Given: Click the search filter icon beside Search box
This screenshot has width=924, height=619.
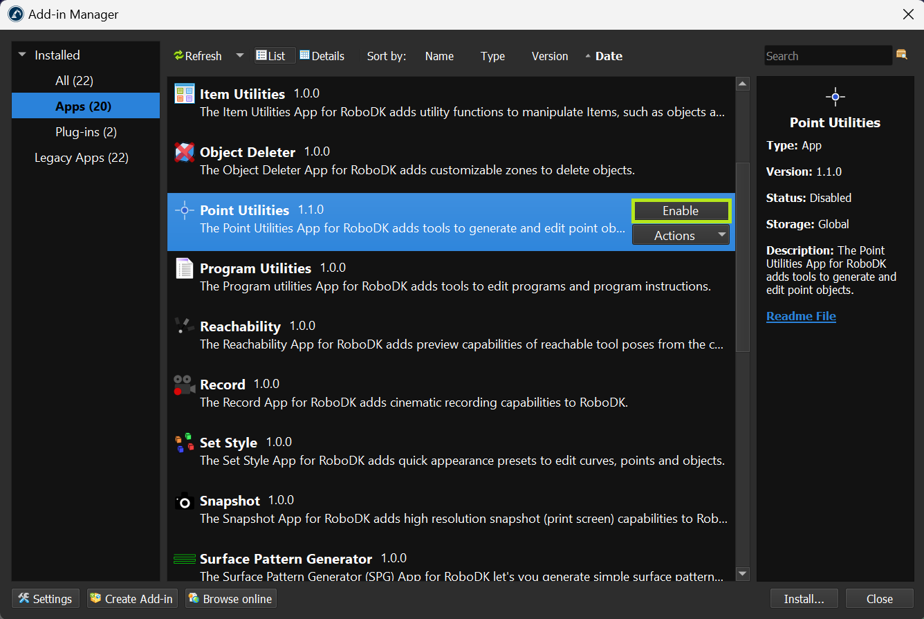Looking at the screenshot, I should coord(901,55).
